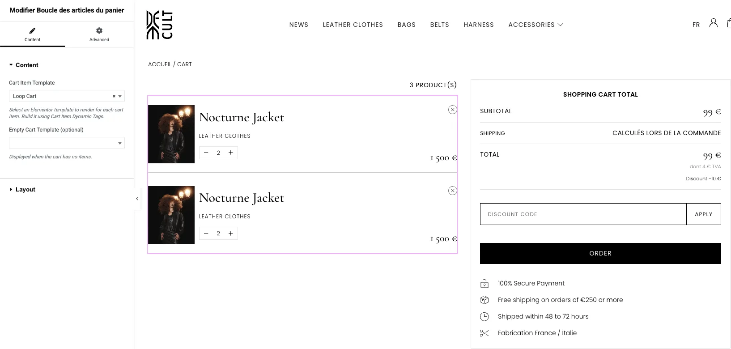Open the BELTS menu item
Viewport: 731px width, 349px height.
(x=439, y=25)
